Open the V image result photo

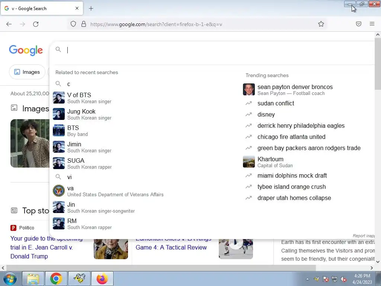(30, 143)
